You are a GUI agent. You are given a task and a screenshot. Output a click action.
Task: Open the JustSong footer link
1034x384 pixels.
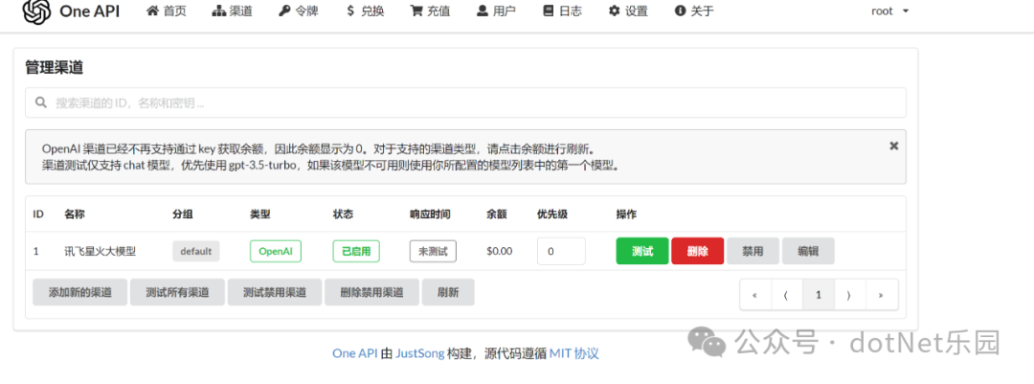(419, 353)
